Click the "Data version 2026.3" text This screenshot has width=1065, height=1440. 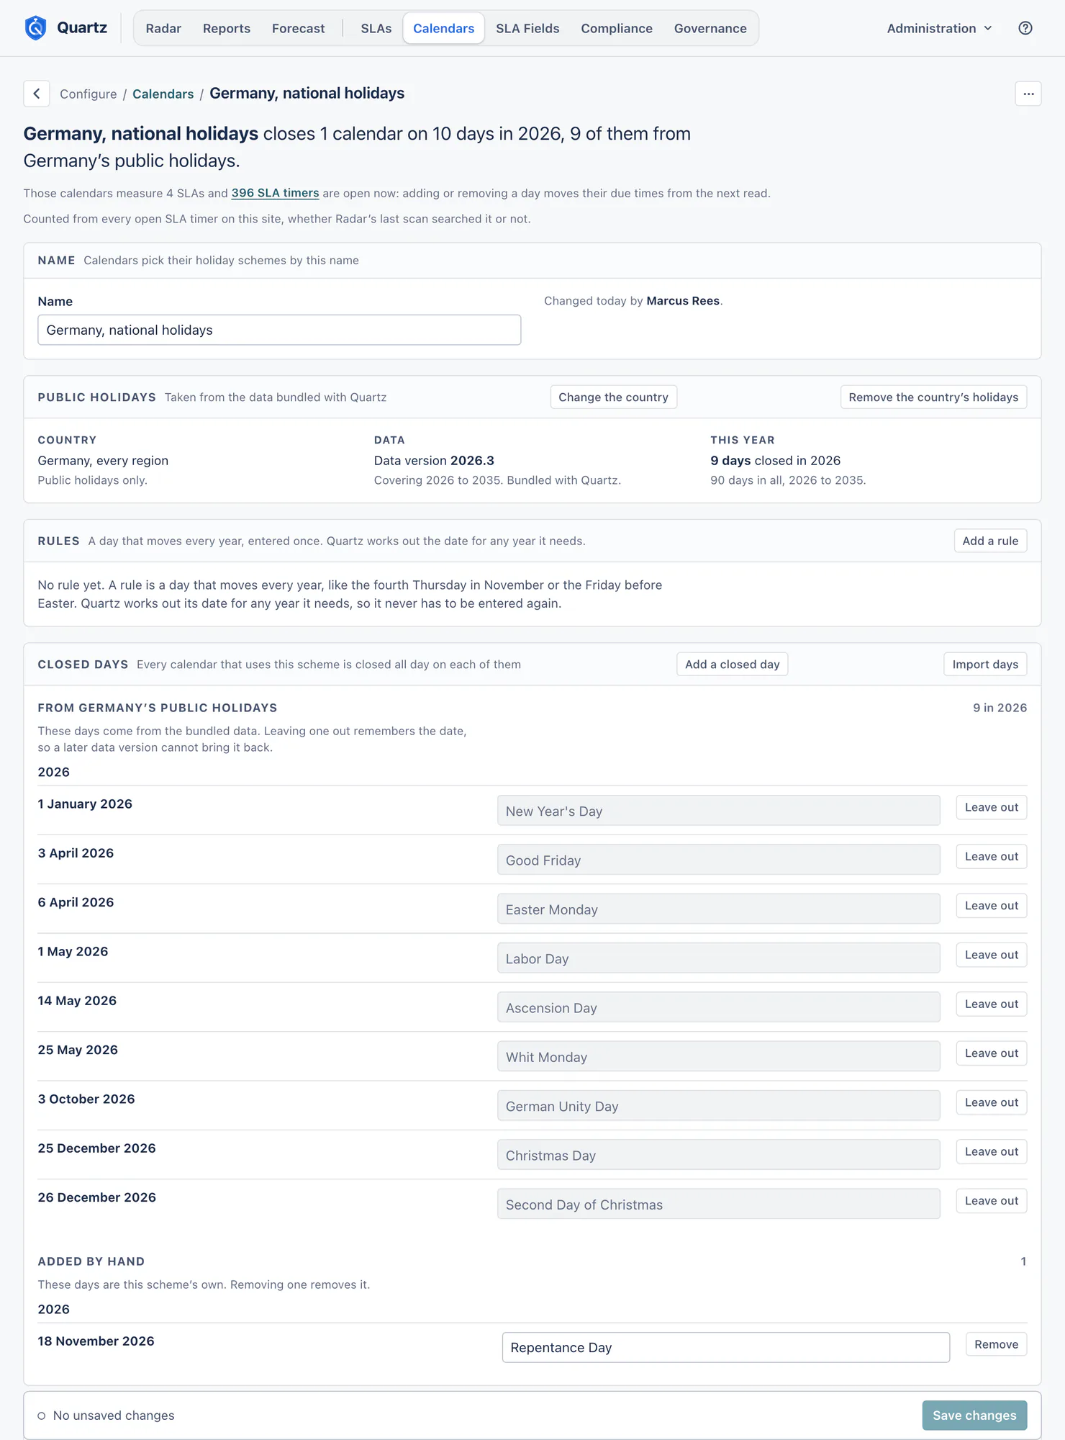434,461
